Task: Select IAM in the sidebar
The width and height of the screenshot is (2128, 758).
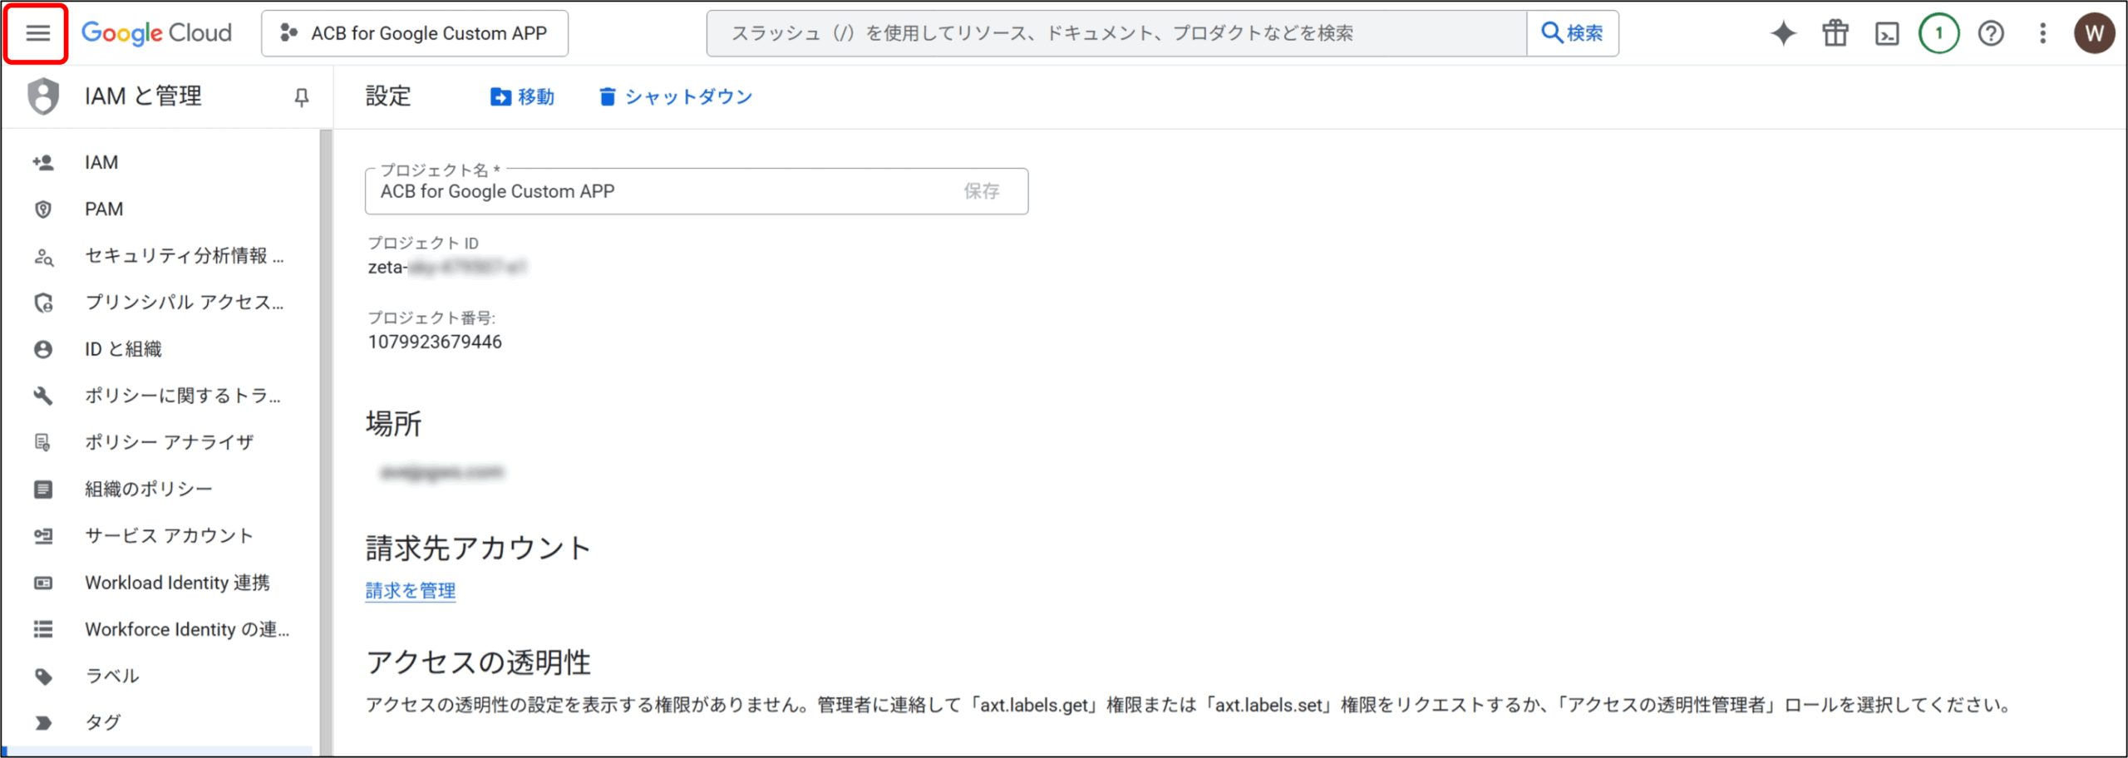Action: [101, 162]
